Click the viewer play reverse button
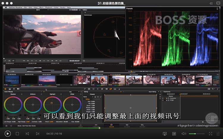Screen dimensions: 223x139 pyautogui.click(x=36, y=61)
